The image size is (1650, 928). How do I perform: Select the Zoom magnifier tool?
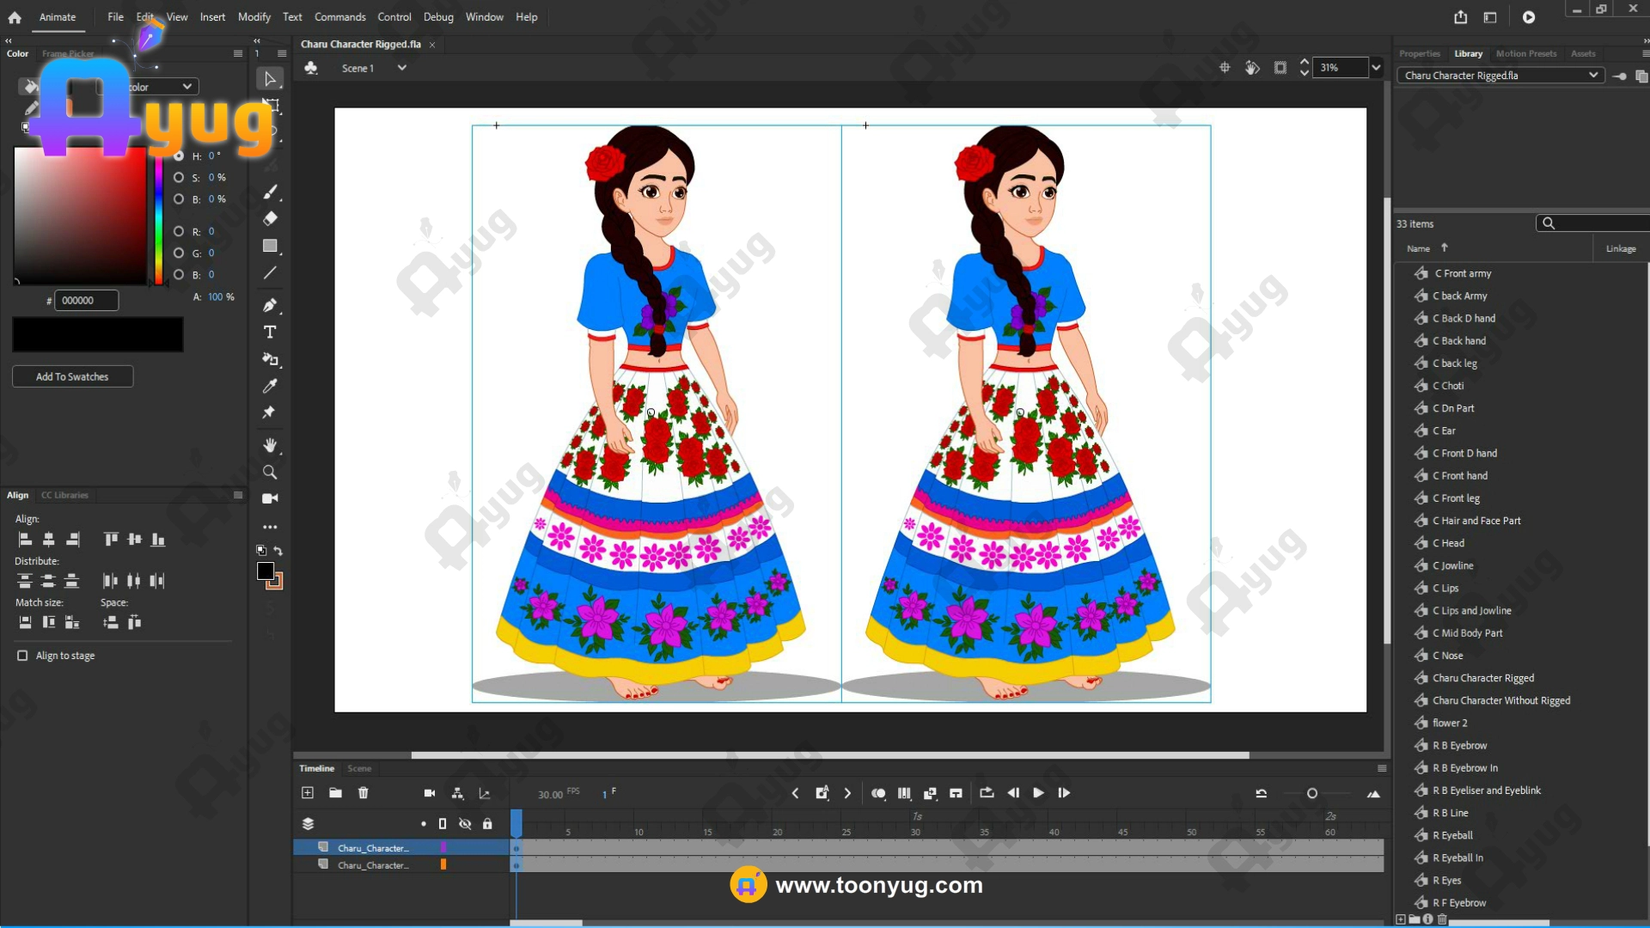click(270, 472)
